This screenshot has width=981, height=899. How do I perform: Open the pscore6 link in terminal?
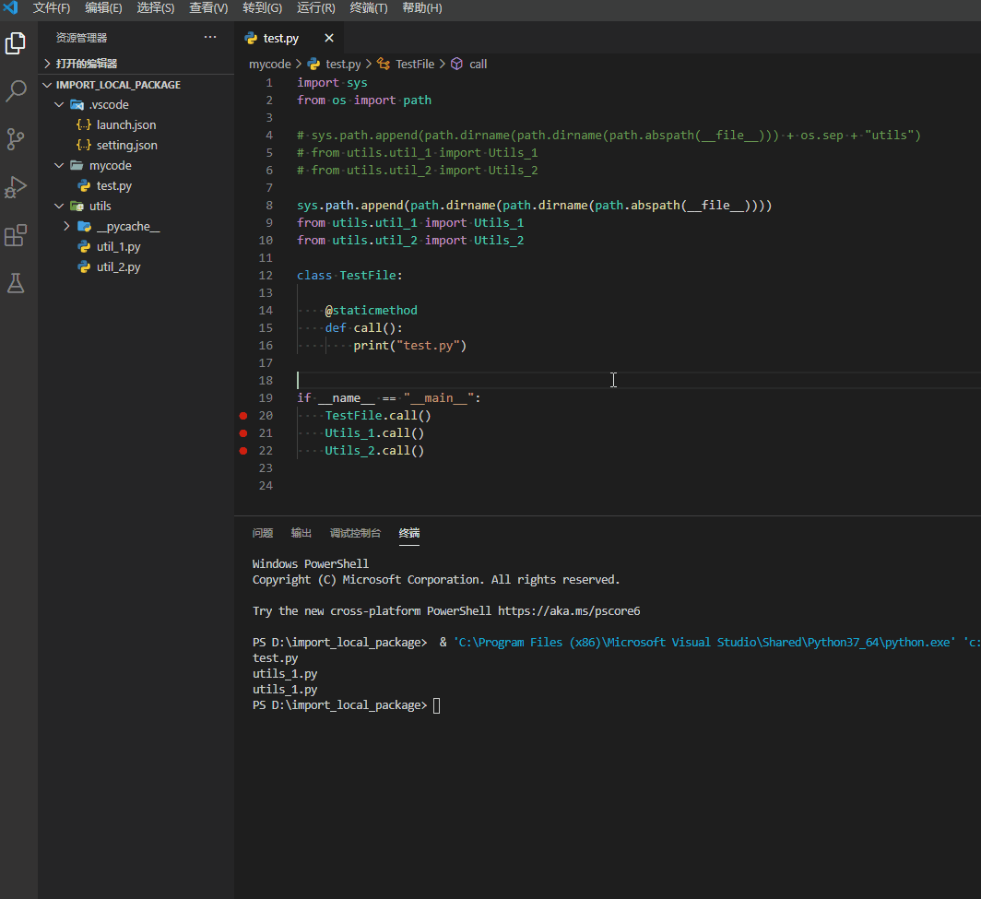pos(569,611)
